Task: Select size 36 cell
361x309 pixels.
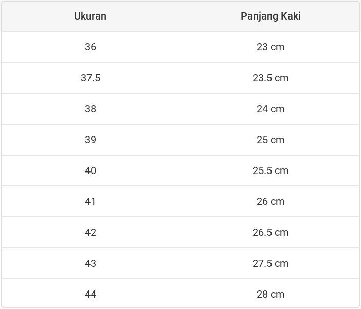Action: [90, 47]
